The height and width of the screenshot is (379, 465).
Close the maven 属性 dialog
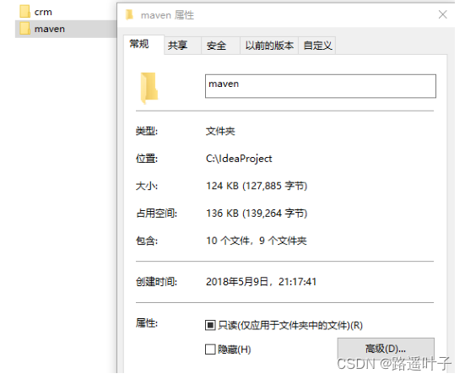point(442,14)
